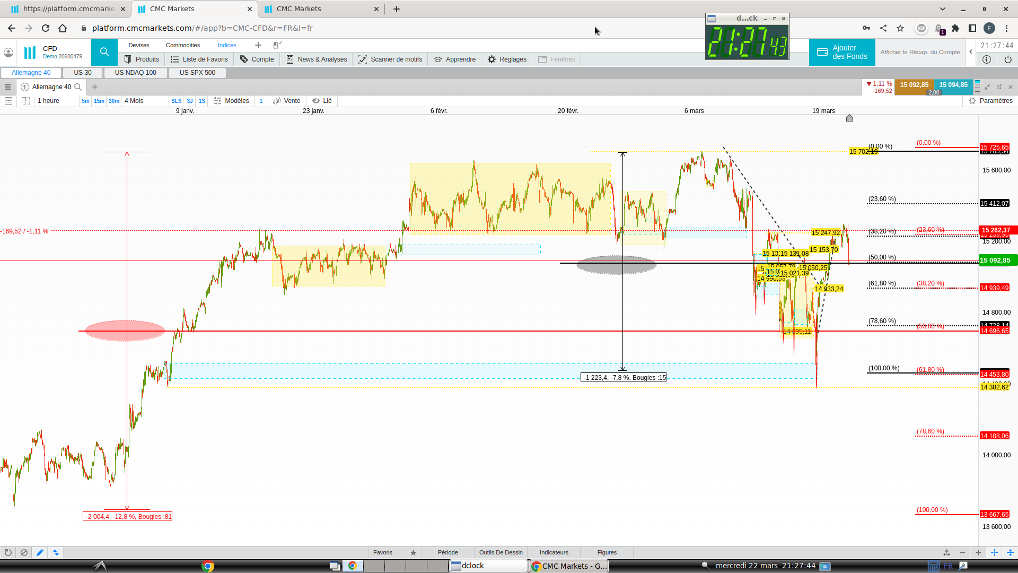Viewport: 1018px width, 573px height.
Task: Click the Scanner de motifs icon
Action: pos(363,59)
